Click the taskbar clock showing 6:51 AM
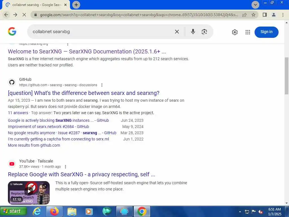The width and height of the screenshot is (289, 217). (275, 212)
